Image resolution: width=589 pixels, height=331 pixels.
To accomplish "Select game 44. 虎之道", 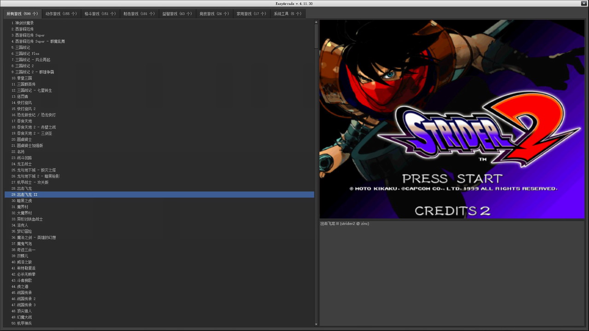I will [159, 286].
